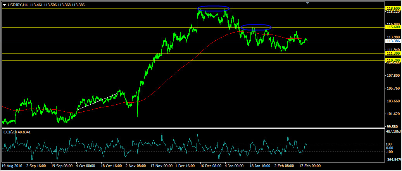Click the 103.660 price axis label
This screenshot has width=402, height=171.
393,101
